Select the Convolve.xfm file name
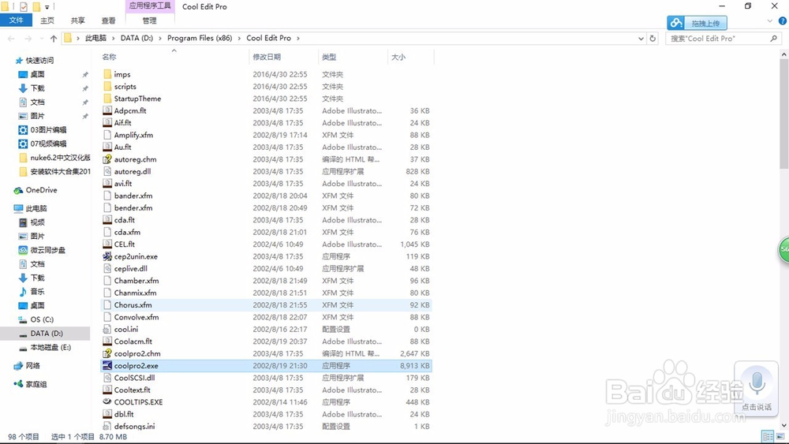 pyautogui.click(x=136, y=317)
